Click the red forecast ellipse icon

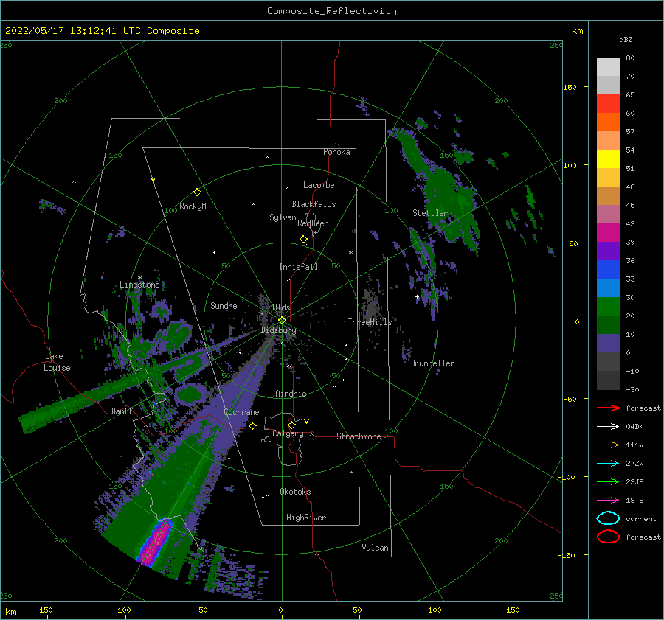[x=608, y=537]
